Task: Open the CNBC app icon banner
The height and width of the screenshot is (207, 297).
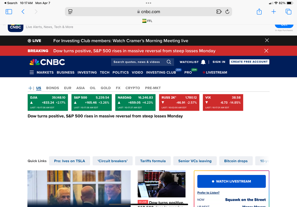Action: coord(15,28)
